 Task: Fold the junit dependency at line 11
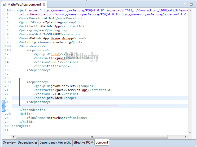[10, 50]
